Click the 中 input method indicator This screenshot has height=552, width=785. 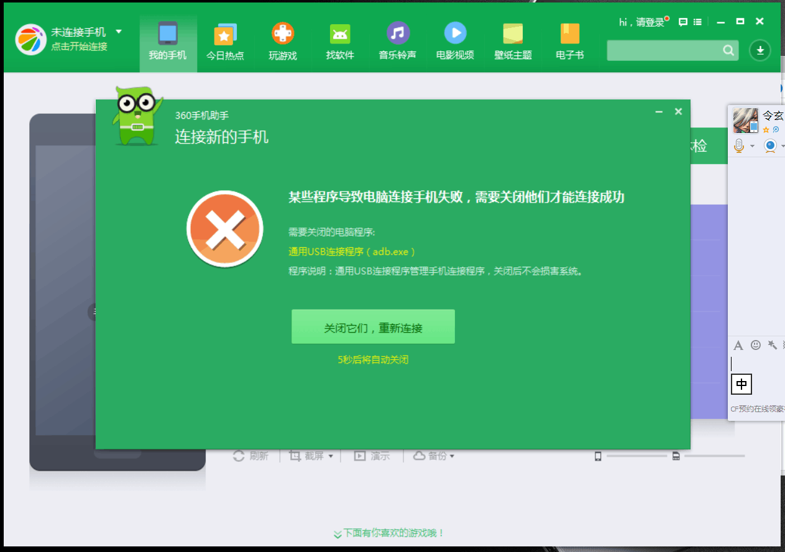(x=741, y=384)
